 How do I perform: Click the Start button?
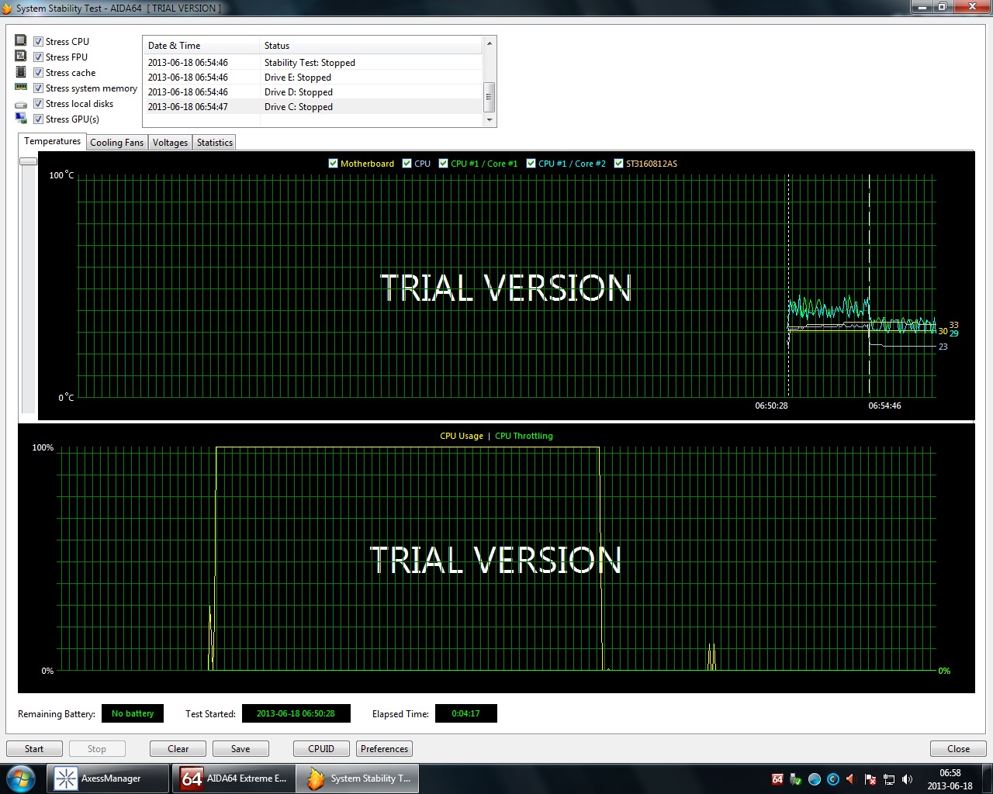click(x=34, y=749)
